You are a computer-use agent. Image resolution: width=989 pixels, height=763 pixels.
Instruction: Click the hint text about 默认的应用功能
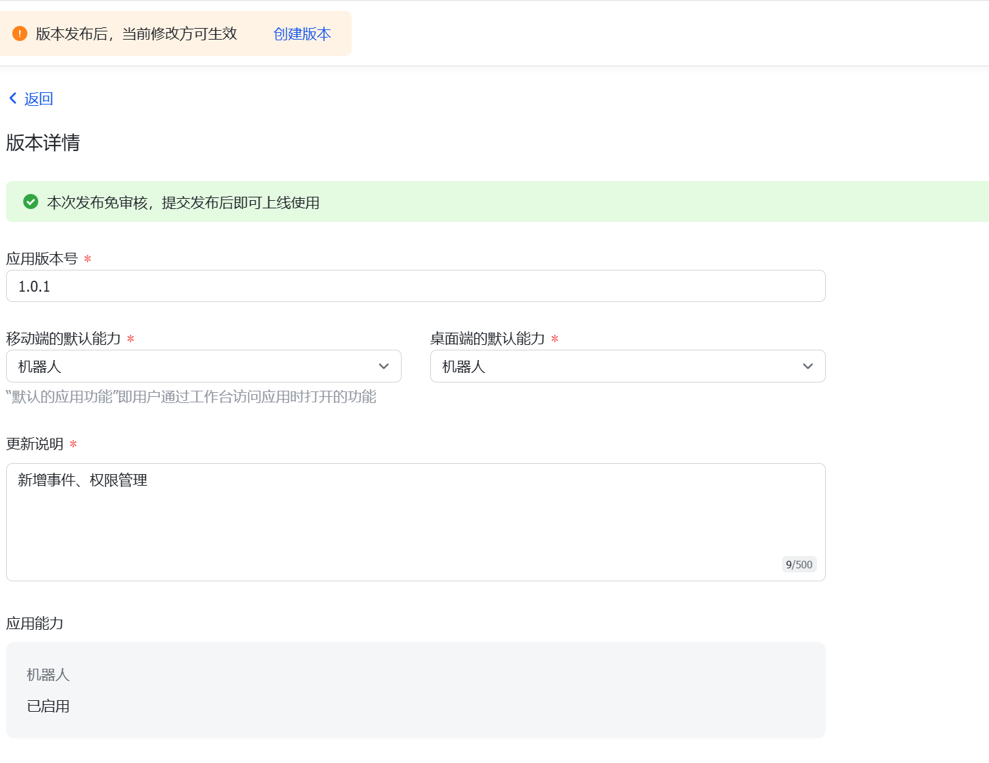[191, 397]
